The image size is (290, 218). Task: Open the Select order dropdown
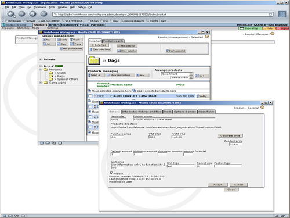[x=182, y=77]
